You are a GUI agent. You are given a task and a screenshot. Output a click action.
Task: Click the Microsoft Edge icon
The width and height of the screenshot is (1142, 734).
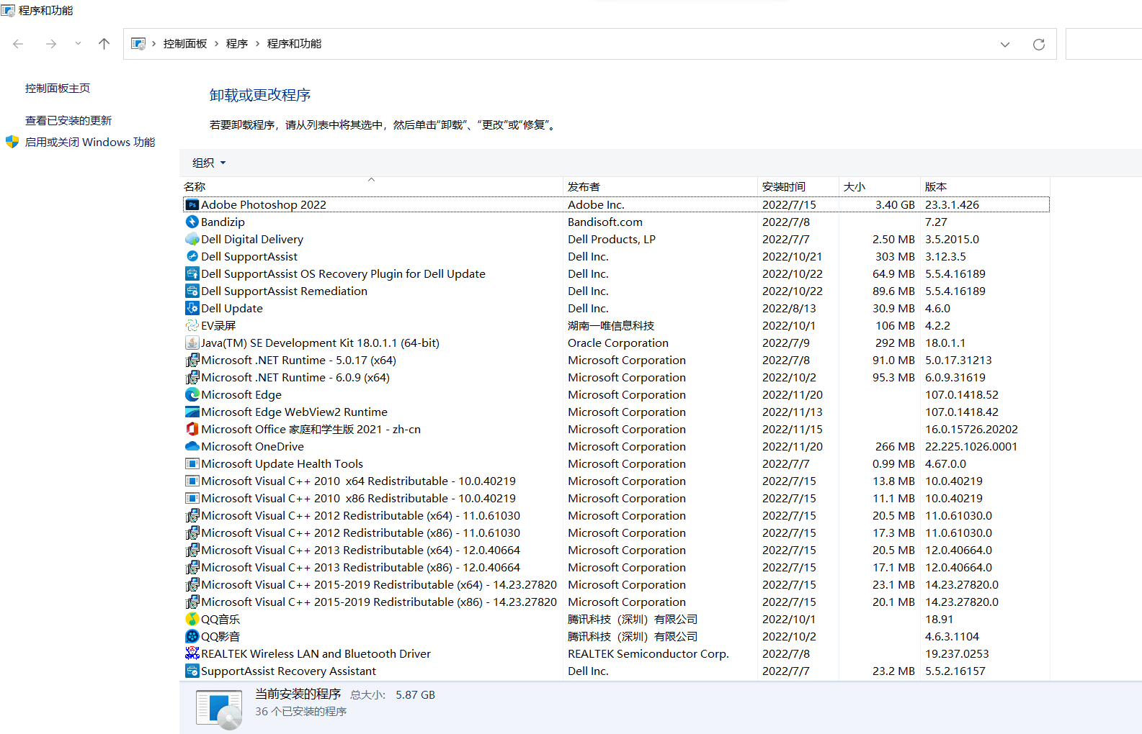(192, 395)
